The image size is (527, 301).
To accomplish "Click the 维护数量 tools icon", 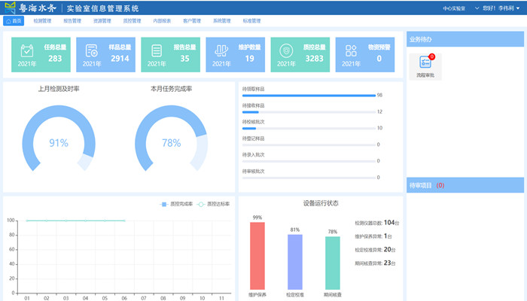I will click(221, 51).
